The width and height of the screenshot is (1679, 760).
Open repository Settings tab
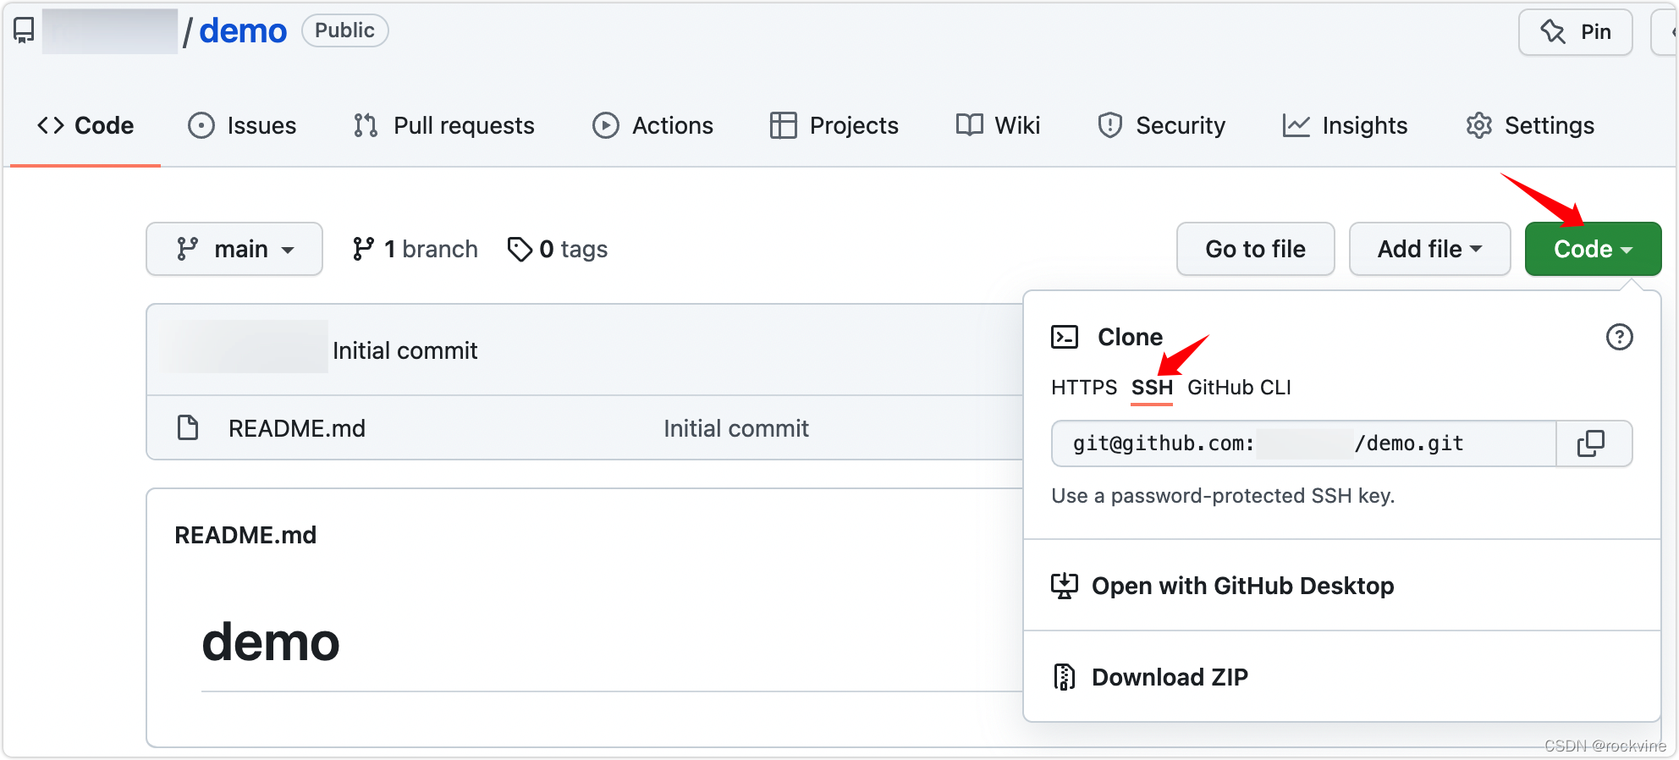(1530, 125)
